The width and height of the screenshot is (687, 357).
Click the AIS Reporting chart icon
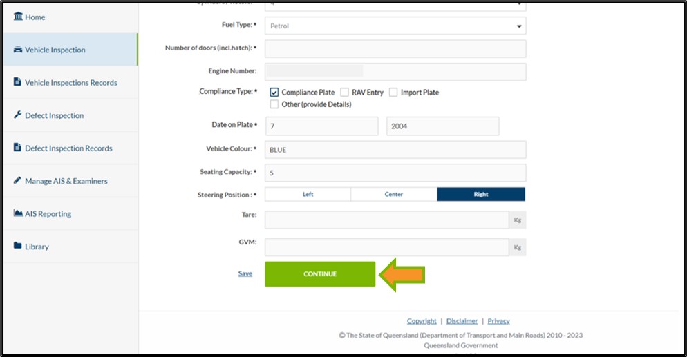point(18,213)
